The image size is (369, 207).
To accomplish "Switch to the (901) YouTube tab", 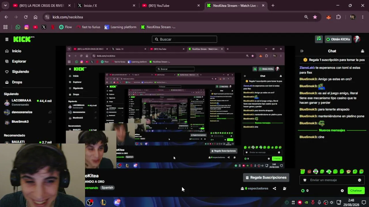I will [x=171, y=5].
